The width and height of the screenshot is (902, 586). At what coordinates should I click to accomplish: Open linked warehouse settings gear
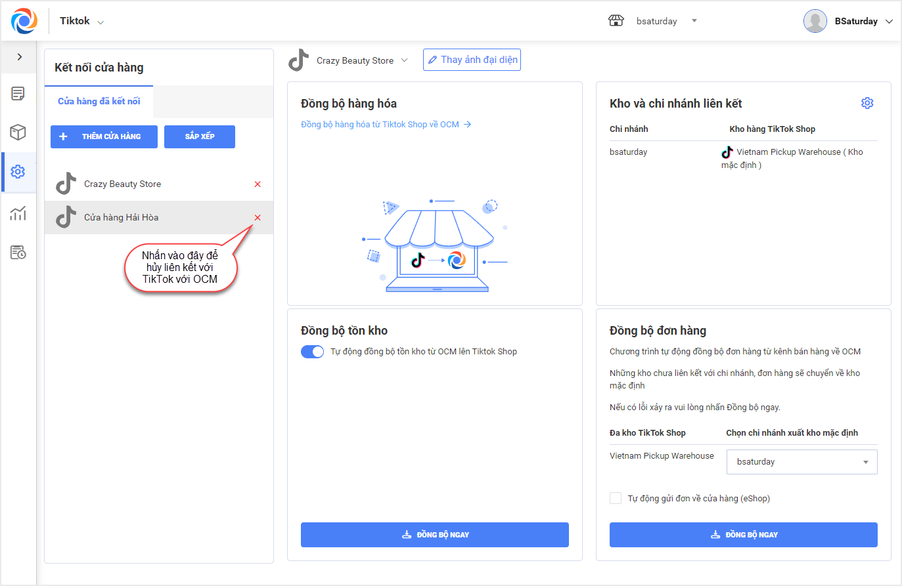[867, 103]
